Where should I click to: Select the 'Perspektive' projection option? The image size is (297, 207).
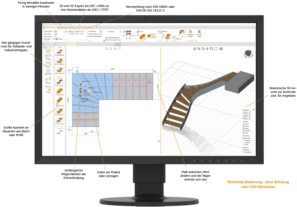coord(244,152)
